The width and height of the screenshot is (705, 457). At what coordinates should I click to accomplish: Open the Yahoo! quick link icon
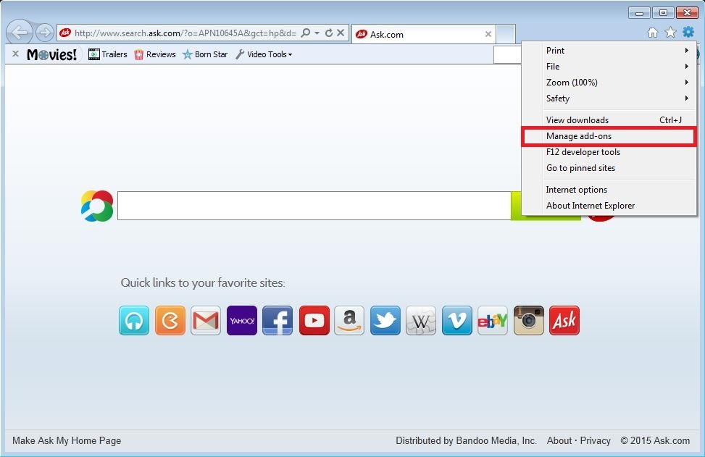(x=242, y=320)
